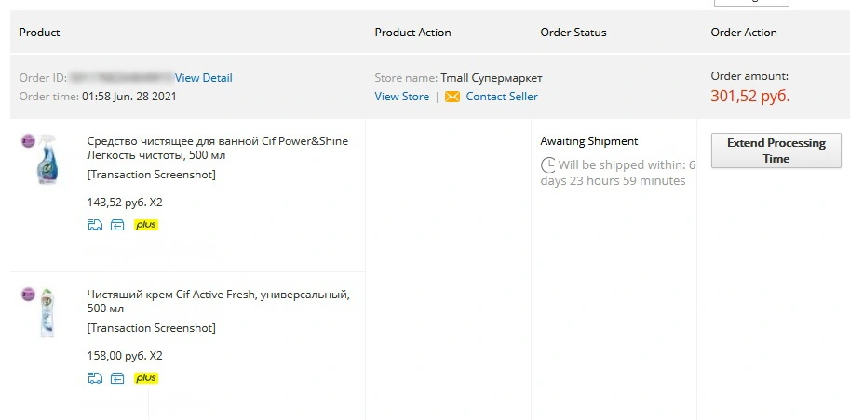Click the order amount 301,52 руб.

click(750, 97)
